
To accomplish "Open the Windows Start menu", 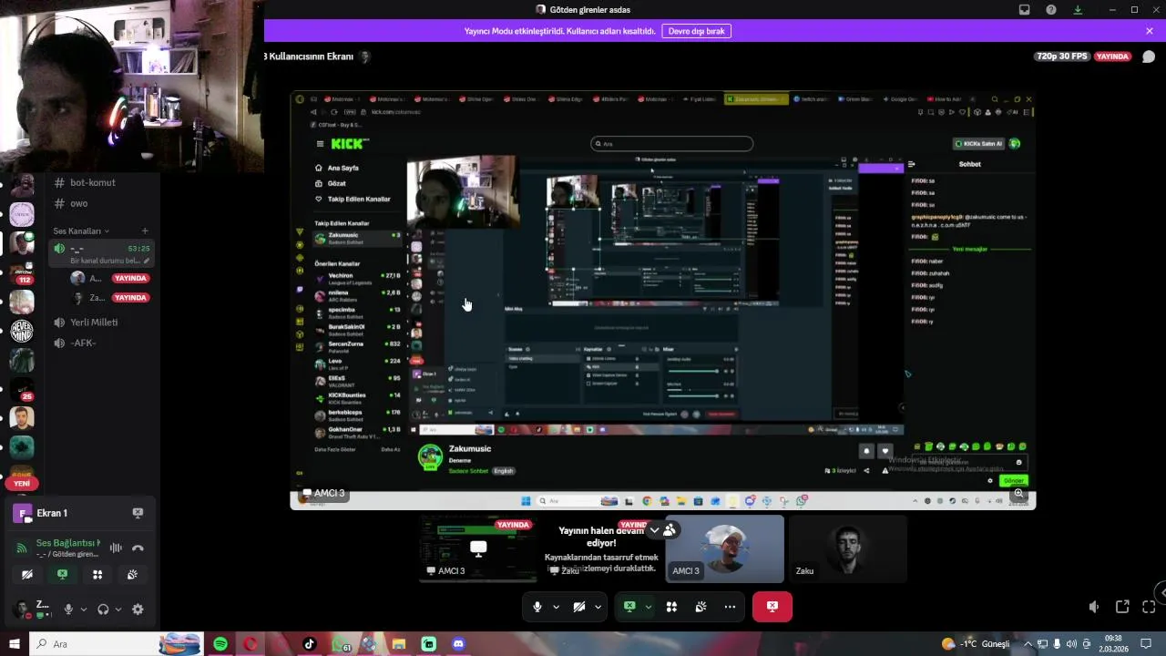I will click(x=15, y=644).
